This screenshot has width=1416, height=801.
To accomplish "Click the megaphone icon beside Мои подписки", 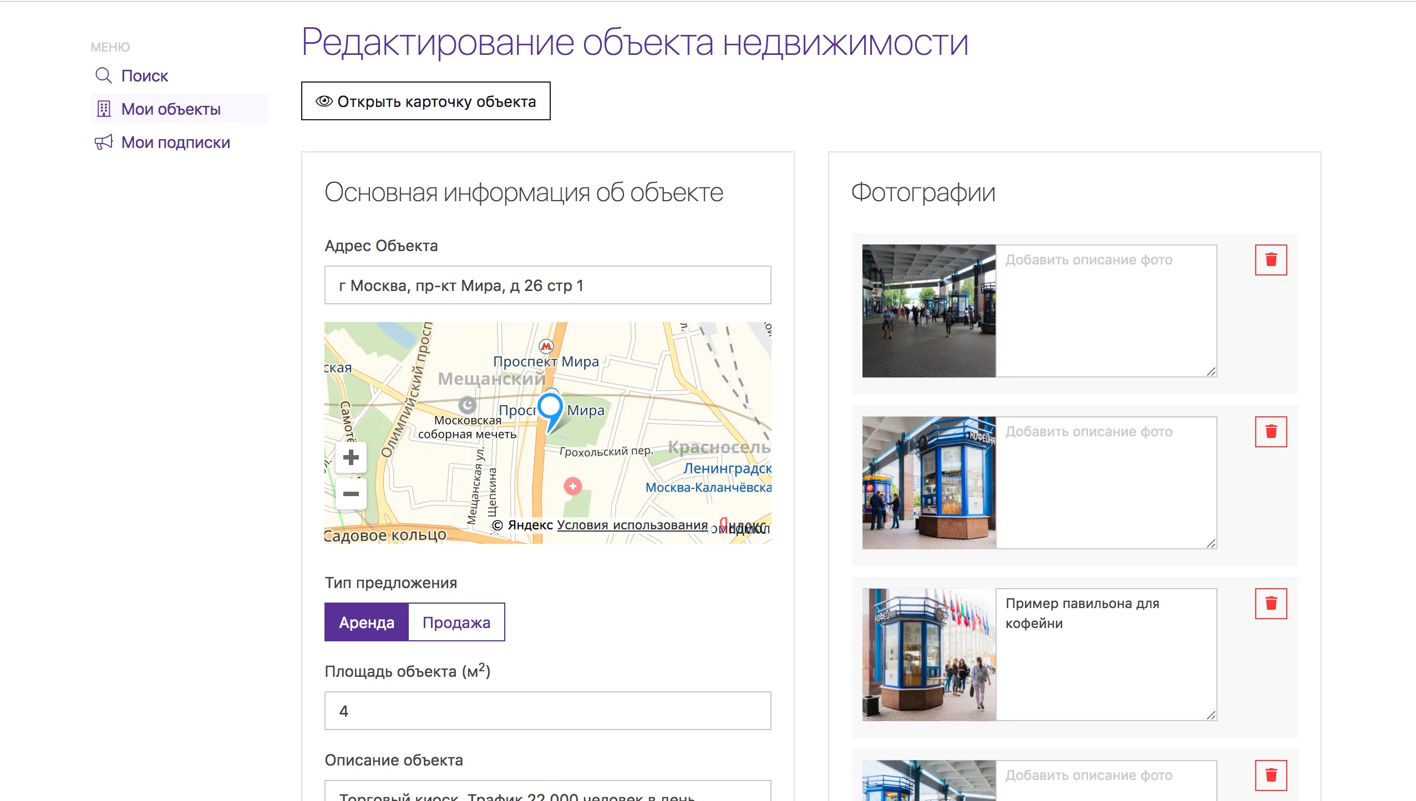I will click(x=103, y=142).
